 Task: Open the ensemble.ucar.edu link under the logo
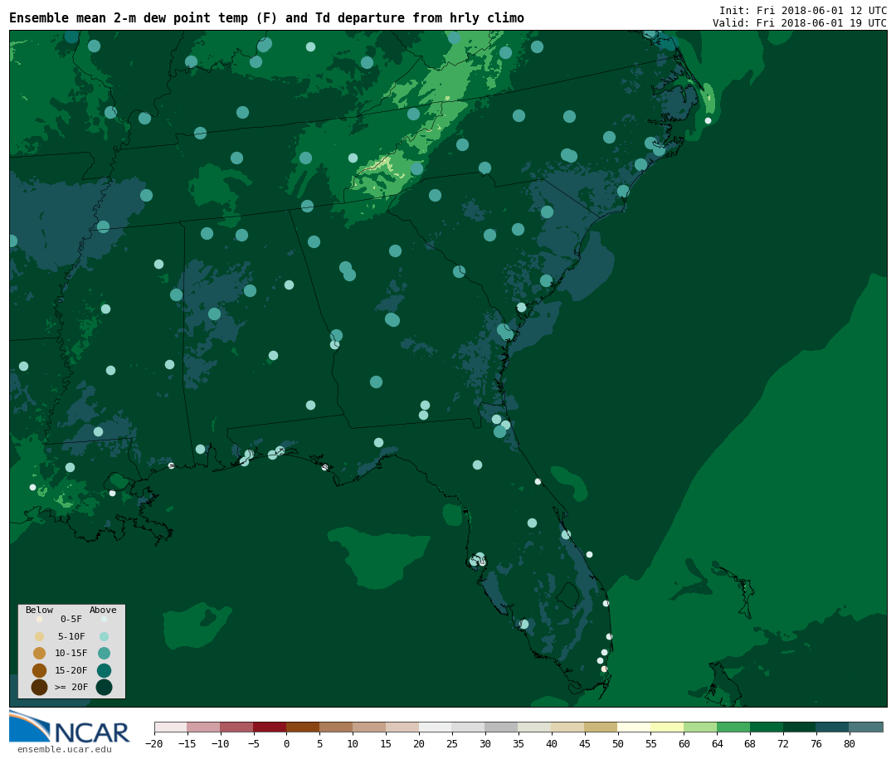pos(64,749)
